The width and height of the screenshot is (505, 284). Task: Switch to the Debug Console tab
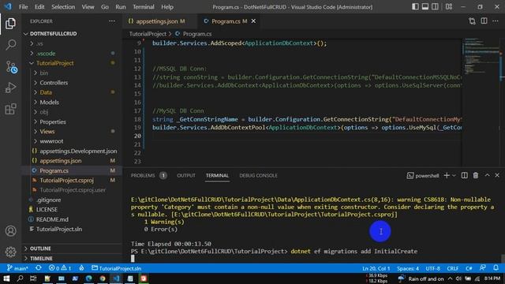click(x=258, y=175)
